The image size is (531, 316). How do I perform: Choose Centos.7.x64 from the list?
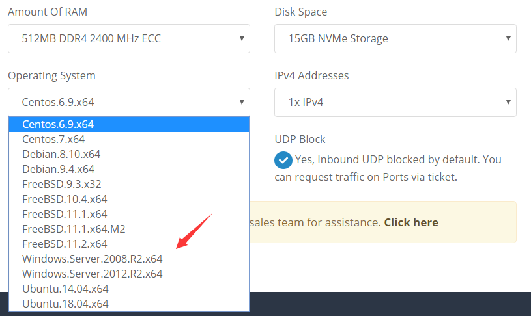(129, 139)
